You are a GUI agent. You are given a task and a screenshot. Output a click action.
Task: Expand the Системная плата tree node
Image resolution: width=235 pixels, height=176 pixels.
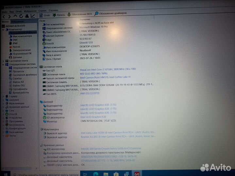(3, 61)
